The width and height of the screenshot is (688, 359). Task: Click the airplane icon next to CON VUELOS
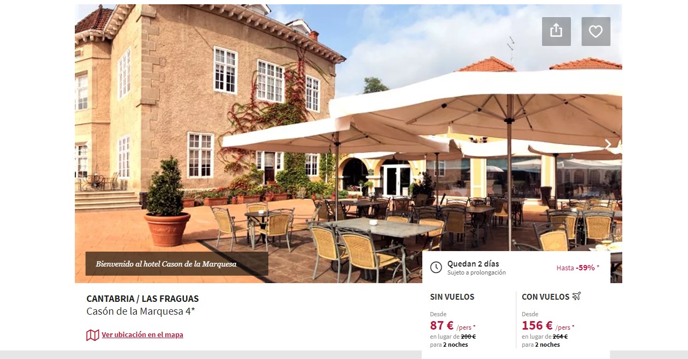[576, 296]
